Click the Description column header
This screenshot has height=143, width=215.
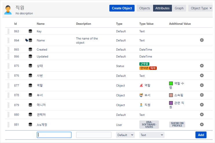84,24
